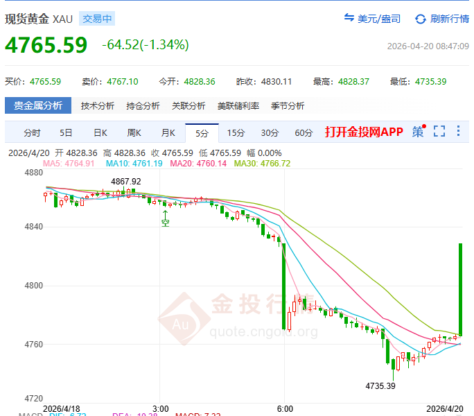Screen dimensions: 474x416
Task: Click the circular refresh icon
Action: [421, 19]
